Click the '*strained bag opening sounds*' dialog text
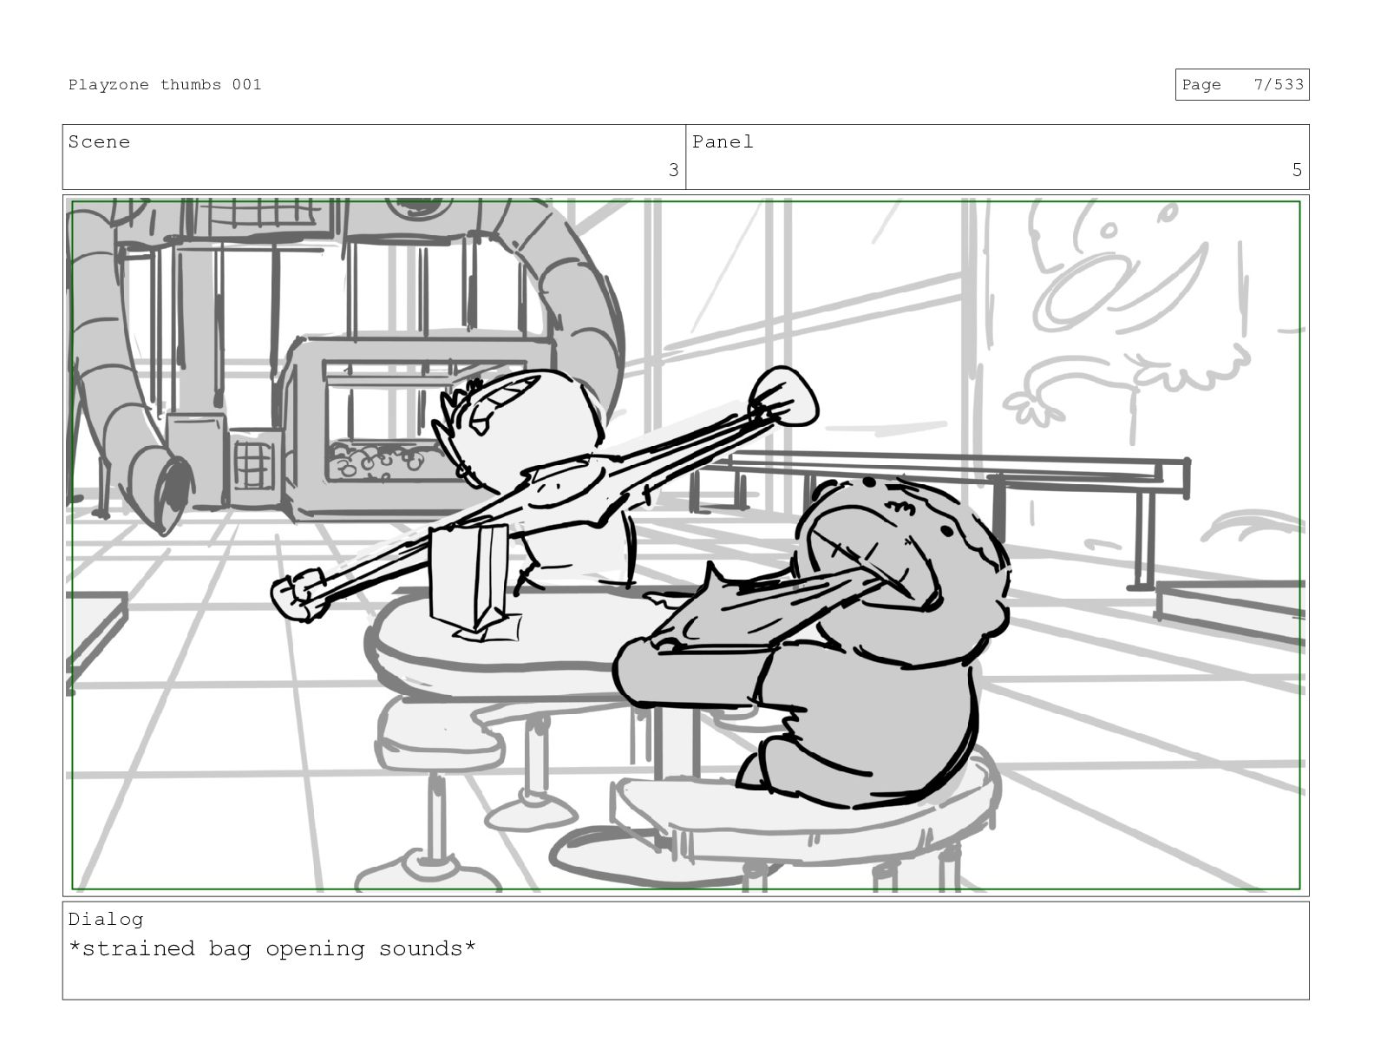1374x1062 pixels. pos(272,948)
